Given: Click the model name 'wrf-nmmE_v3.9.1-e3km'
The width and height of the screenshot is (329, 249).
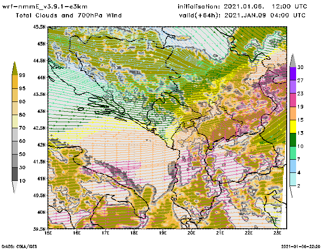Looking at the screenshot, I should pyautogui.click(x=45, y=7).
